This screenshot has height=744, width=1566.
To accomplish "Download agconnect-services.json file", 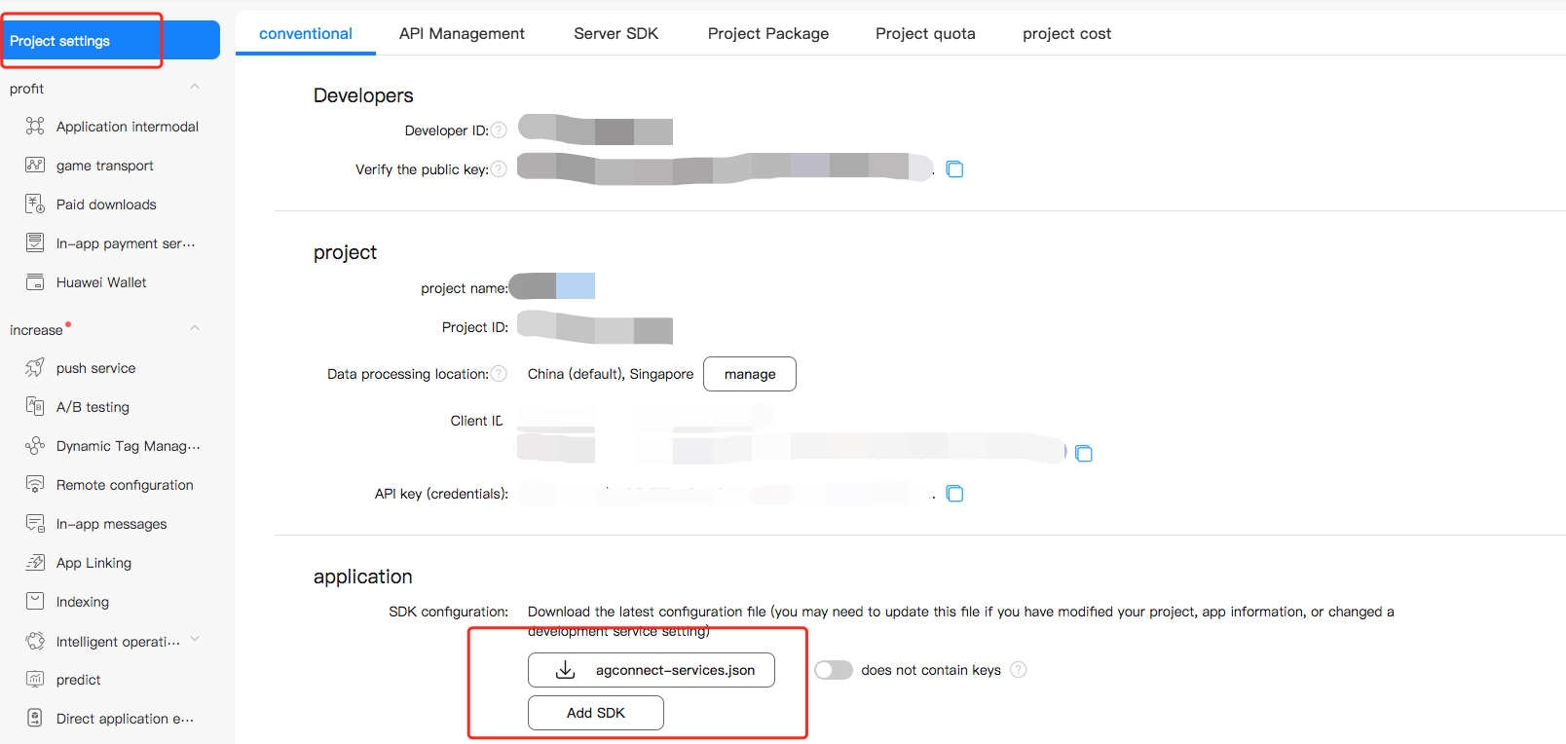I will (x=652, y=670).
